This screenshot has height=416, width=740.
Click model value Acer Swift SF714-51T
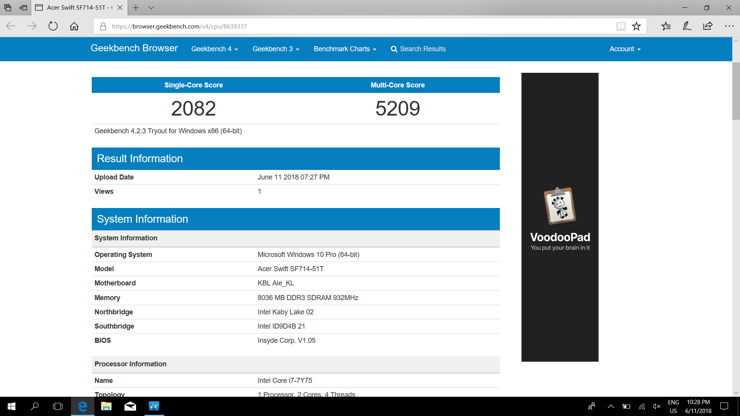(x=291, y=269)
